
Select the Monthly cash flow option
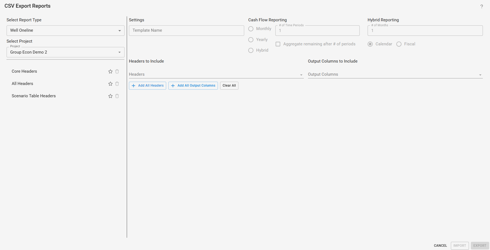(251, 29)
